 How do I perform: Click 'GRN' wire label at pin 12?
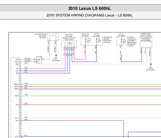26,83
